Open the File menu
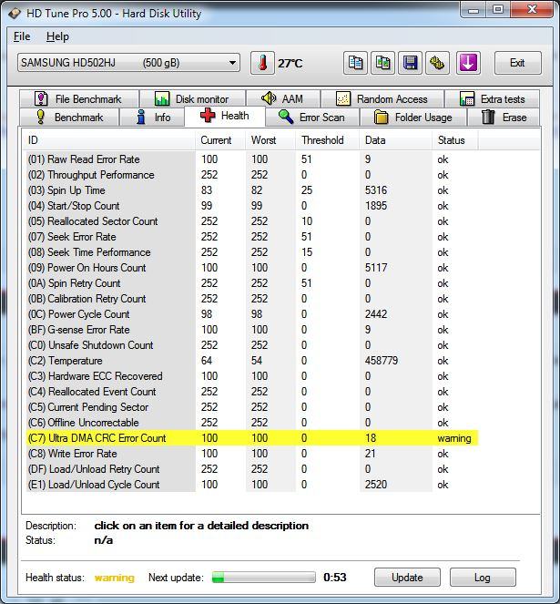 click(x=22, y=36)
